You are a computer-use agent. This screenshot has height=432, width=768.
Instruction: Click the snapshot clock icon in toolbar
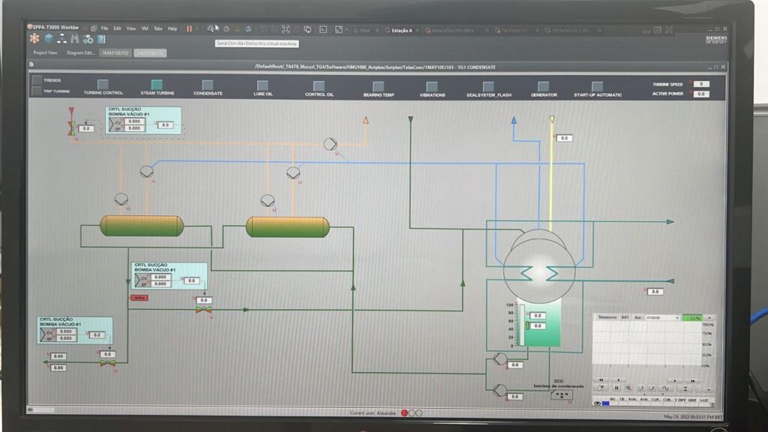pyautogui.click(x=226, y=29)
